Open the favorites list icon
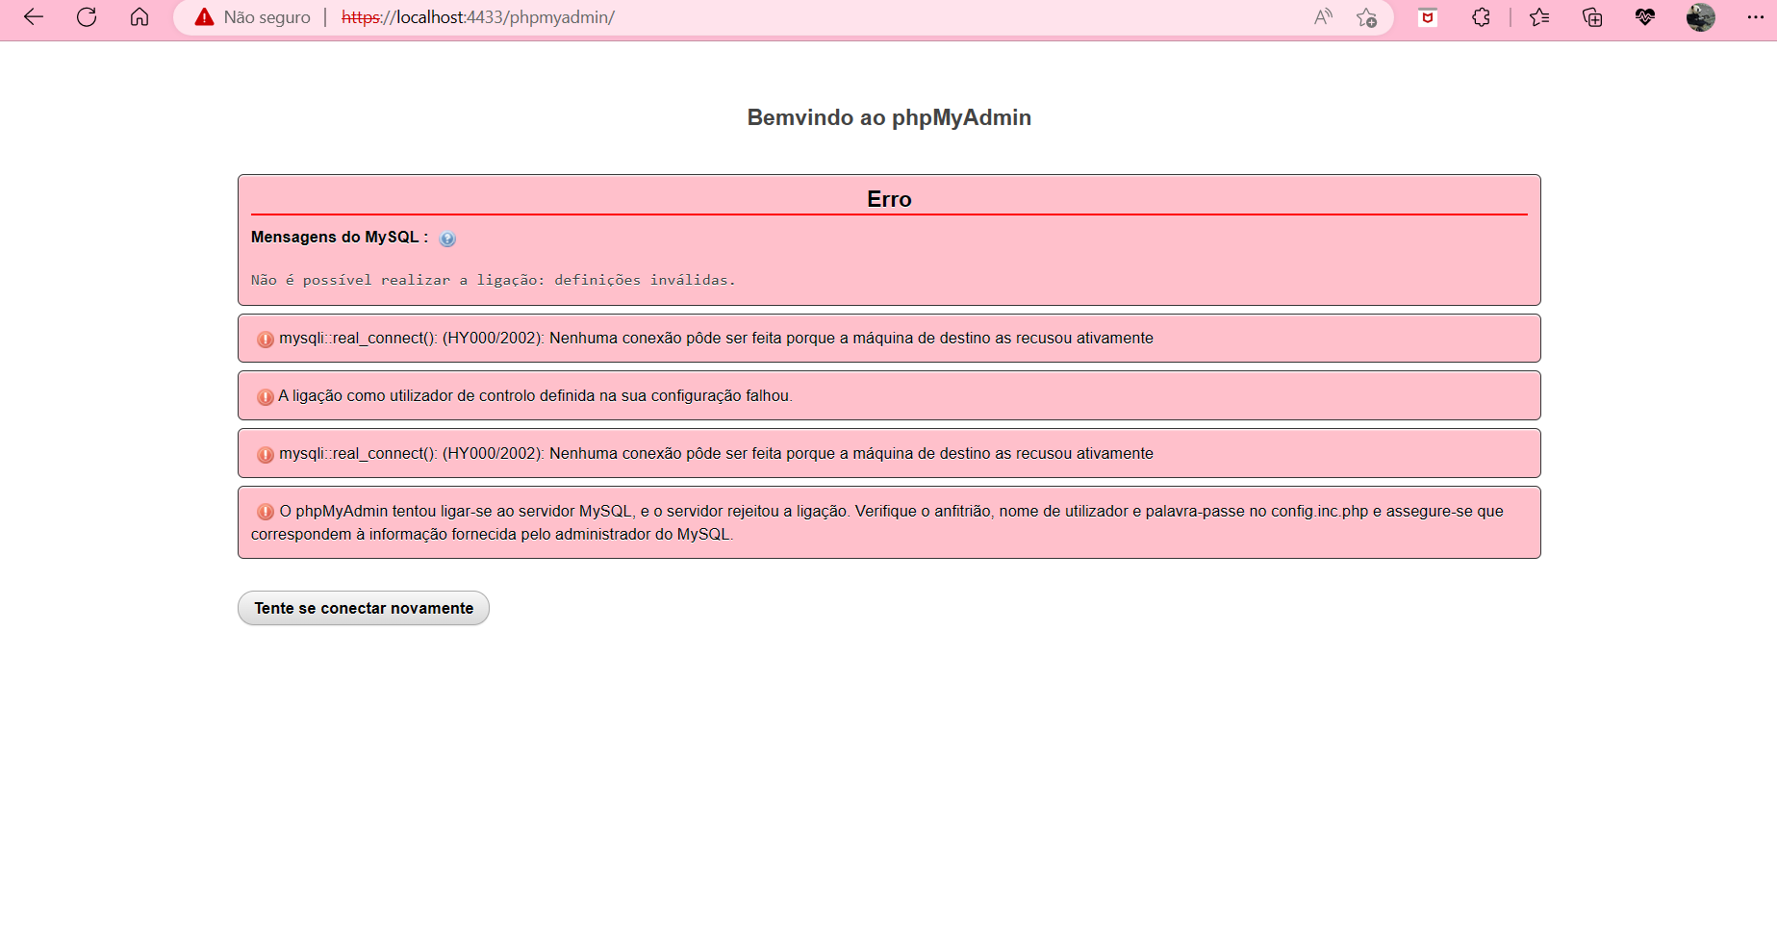1777x934 pixels. [1539, 17]
